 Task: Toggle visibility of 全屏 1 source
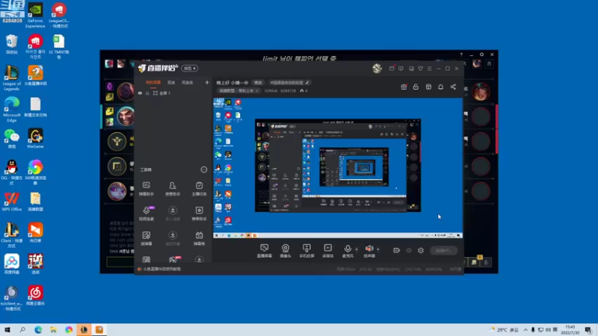coord(140,93)
